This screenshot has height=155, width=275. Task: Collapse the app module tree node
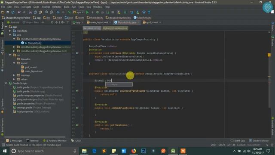[6, 27]
